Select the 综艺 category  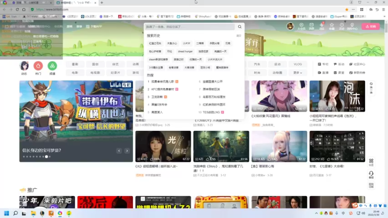115,64
